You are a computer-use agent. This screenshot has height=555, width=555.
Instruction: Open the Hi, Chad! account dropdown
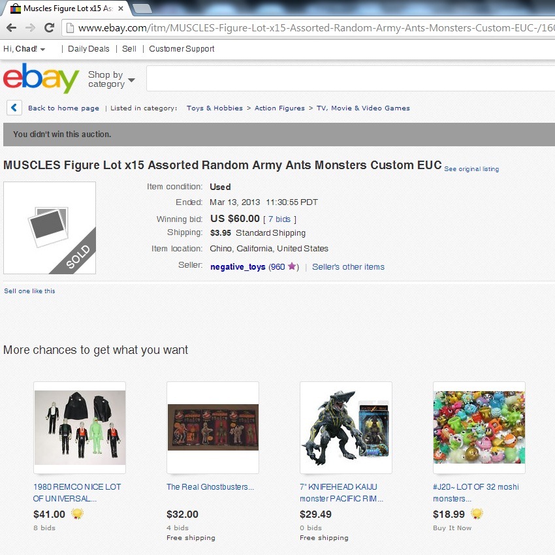click(24, 49)
